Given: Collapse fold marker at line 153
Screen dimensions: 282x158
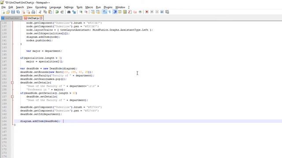Looking at the screenshot, I should click(12, 83).
